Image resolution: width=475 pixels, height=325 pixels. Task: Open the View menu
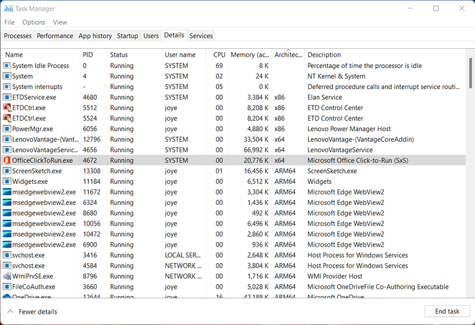[x=60, y=22]
